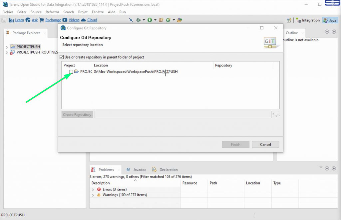Open the Run menu
This screenshot has width=341, height=220.
tap(123, 12)
